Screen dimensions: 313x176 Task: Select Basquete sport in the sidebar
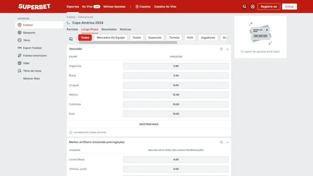29,33
